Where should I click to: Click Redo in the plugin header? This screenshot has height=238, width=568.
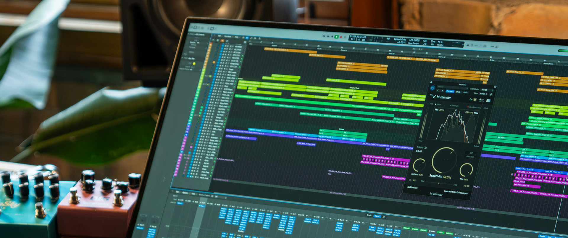point(466,92)
